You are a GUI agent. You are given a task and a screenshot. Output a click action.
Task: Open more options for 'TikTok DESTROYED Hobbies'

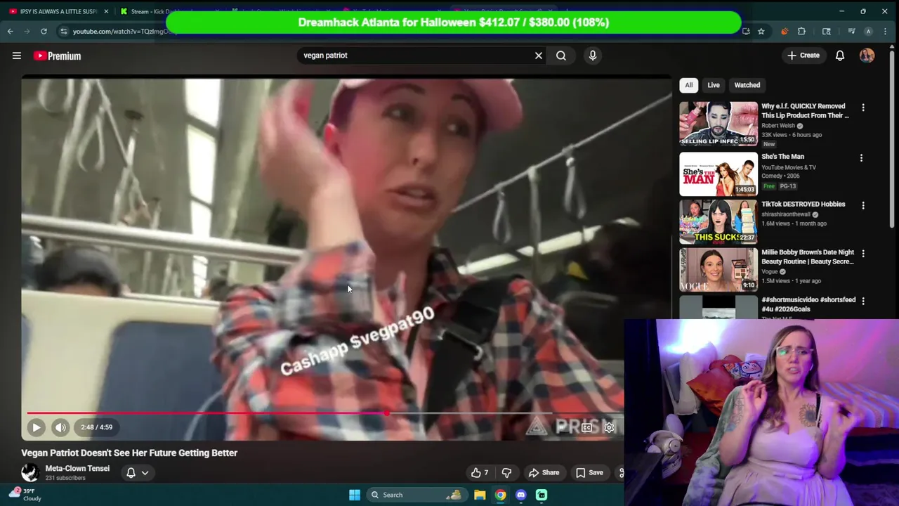862,205
